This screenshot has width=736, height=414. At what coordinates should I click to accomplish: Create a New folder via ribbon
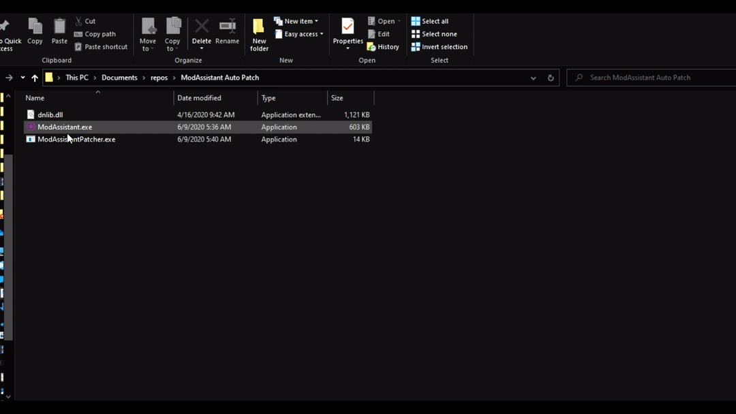(259, 35)
